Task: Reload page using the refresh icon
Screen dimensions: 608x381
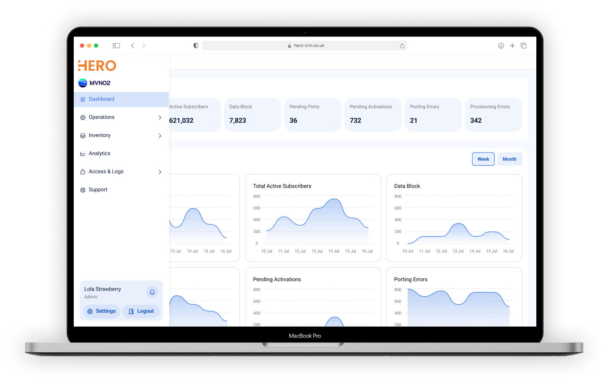Action: click(402, 46)
